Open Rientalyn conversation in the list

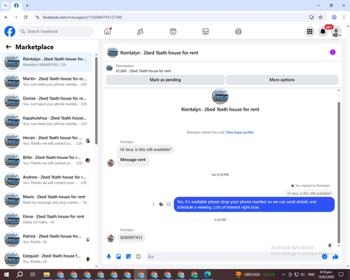click(47, 62)
